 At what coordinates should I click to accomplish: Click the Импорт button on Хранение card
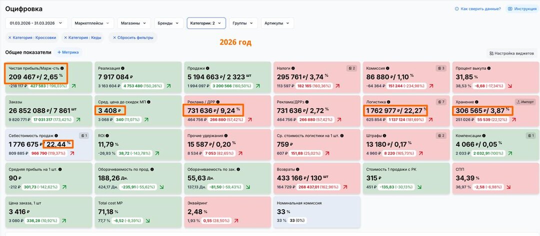point(525,102)
